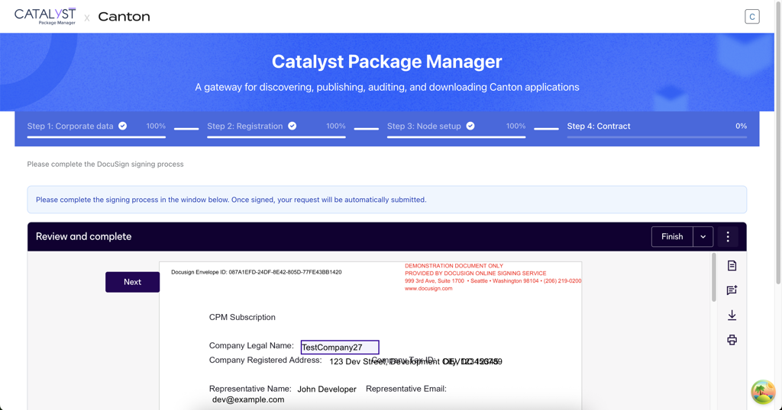This screenshot has height=410, width=782.
Task: Click the Step 3 Node setup checkmark
Action: click(470, 127)
